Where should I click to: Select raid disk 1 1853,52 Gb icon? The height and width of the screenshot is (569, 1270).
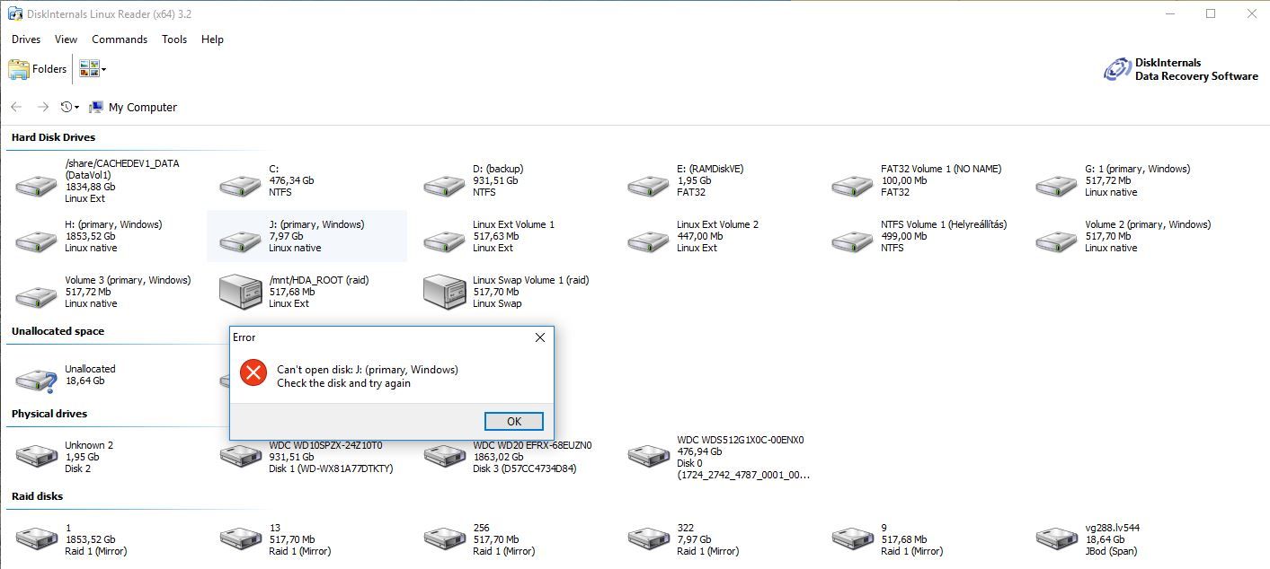pyautogui.click(x=36, y=538)
